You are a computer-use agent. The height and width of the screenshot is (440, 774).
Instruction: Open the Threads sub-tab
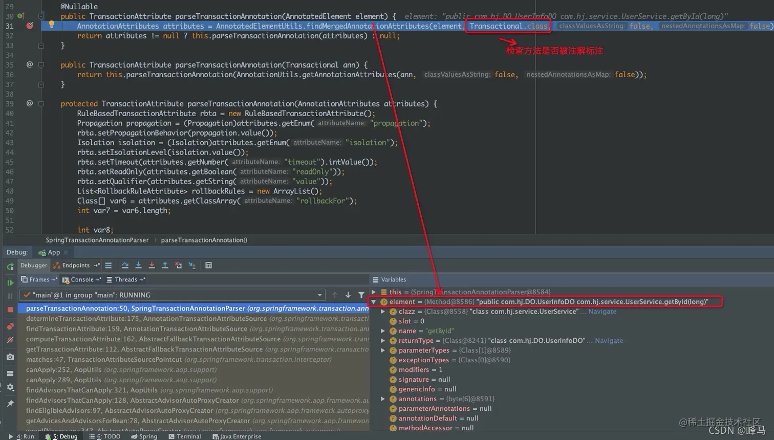(x=126, y=279)
